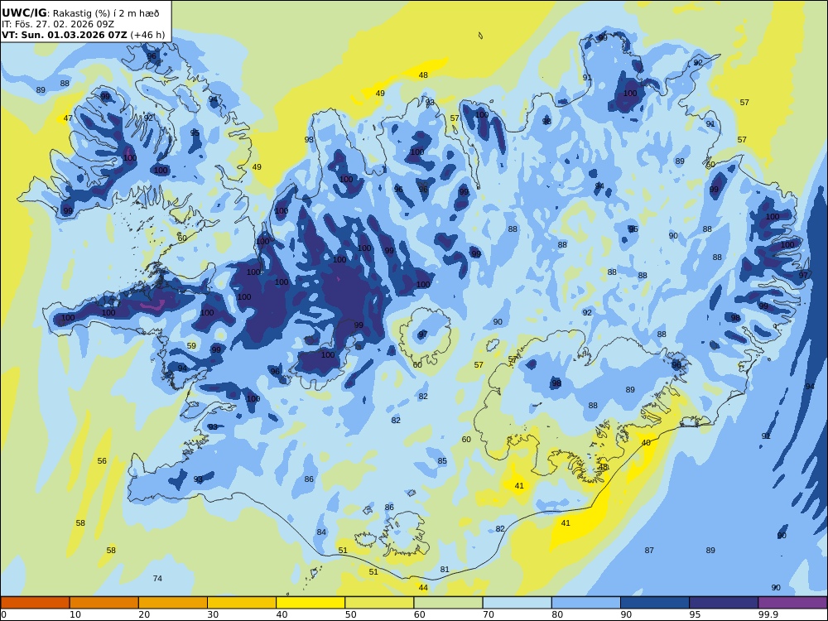
Task: Click the map value '44' at the south coast
Action: tap(423, 588)
